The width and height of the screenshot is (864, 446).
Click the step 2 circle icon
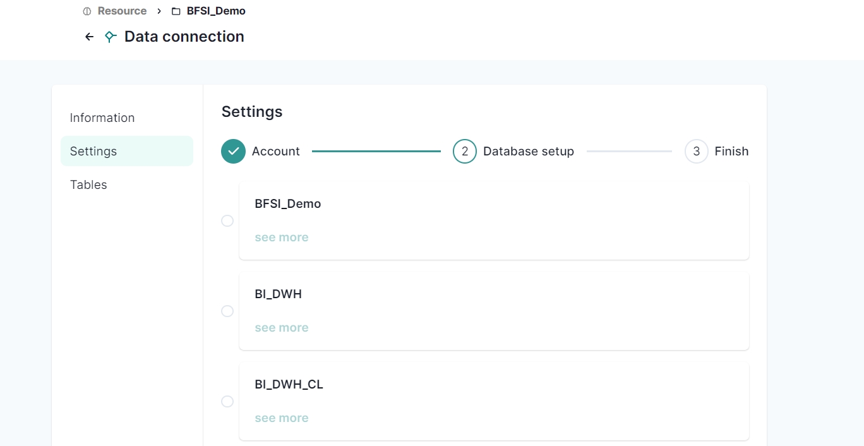(x=465, y=152)
